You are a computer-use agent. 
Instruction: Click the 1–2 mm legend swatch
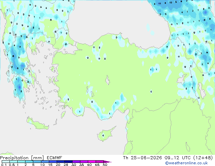tap(21, 162)
